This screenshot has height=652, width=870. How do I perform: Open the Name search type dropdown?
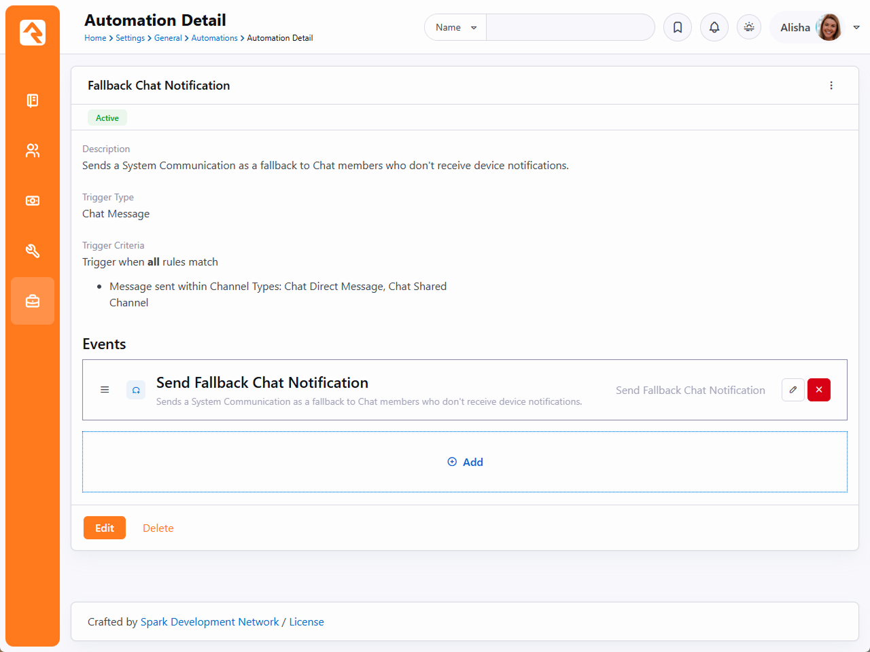click(455, 27)
